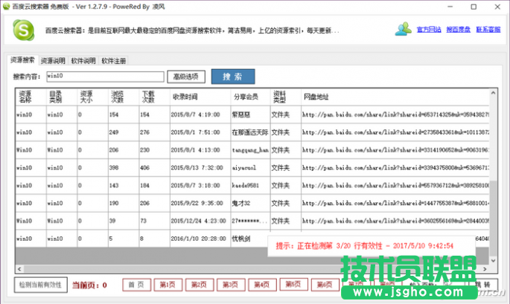Sort by 浏览次数 column header
This screenshot has height=304, width=510.
pyautogui.click(x=124, y=97)
